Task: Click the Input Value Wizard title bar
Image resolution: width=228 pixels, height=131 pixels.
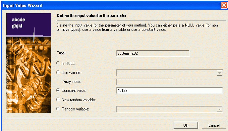Action: pos(110,5)
